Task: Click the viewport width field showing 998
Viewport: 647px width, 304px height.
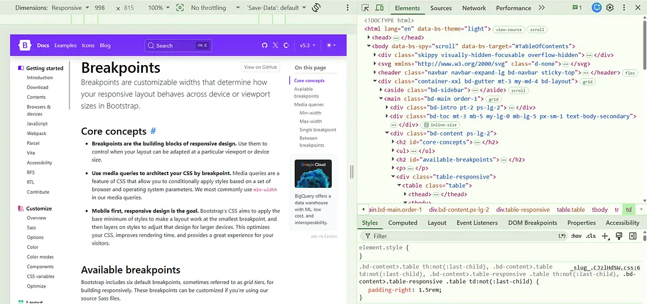Action: [99, 8]
